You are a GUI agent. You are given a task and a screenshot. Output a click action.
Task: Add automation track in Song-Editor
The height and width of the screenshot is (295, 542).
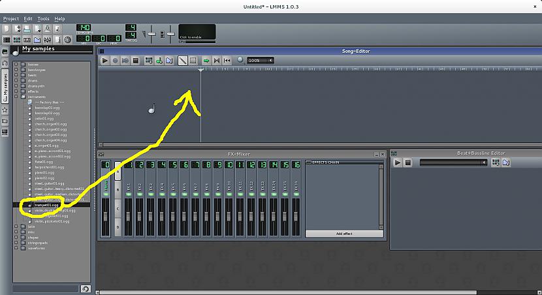(x=169, y=61)
